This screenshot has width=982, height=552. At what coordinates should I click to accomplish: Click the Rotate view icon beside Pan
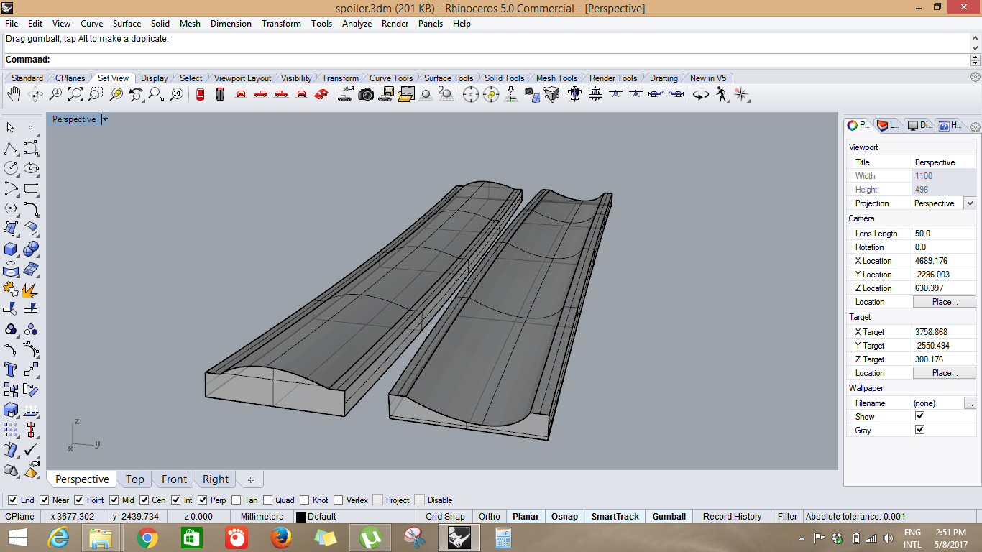35,94
